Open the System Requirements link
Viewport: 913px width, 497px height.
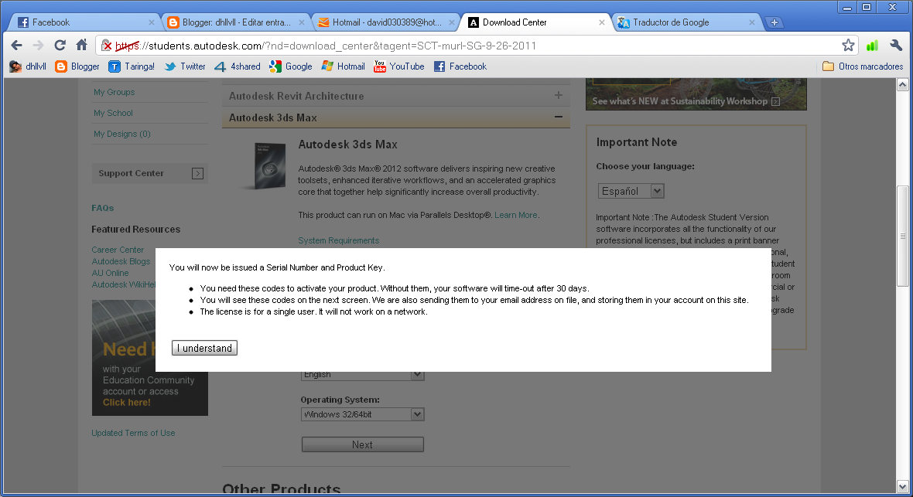pyautogui.click(x=338, y=240)
